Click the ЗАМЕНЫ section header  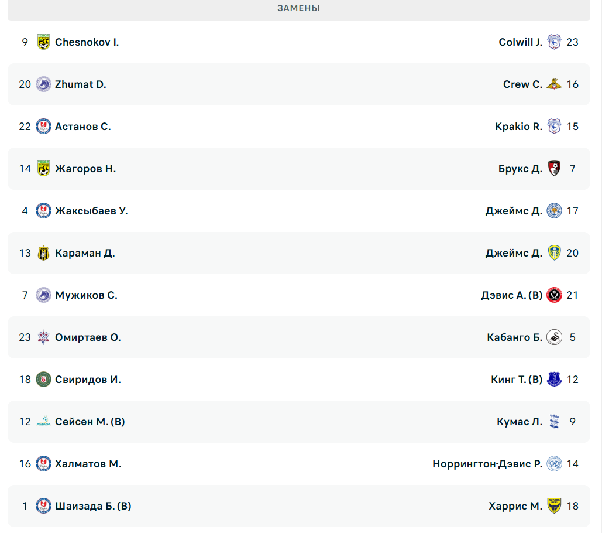pyautogui.click(x=299, y=8)
